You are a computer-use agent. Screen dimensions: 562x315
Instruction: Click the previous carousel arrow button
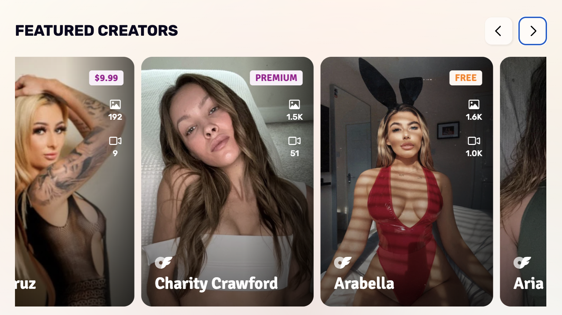[x=499, y=31]
